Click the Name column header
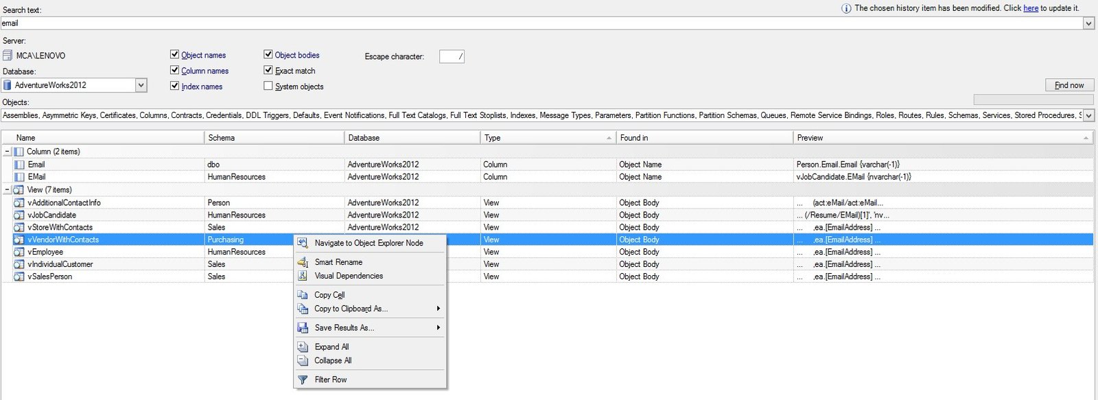The height and width of the screenshot is (400, 1098). 103,138
